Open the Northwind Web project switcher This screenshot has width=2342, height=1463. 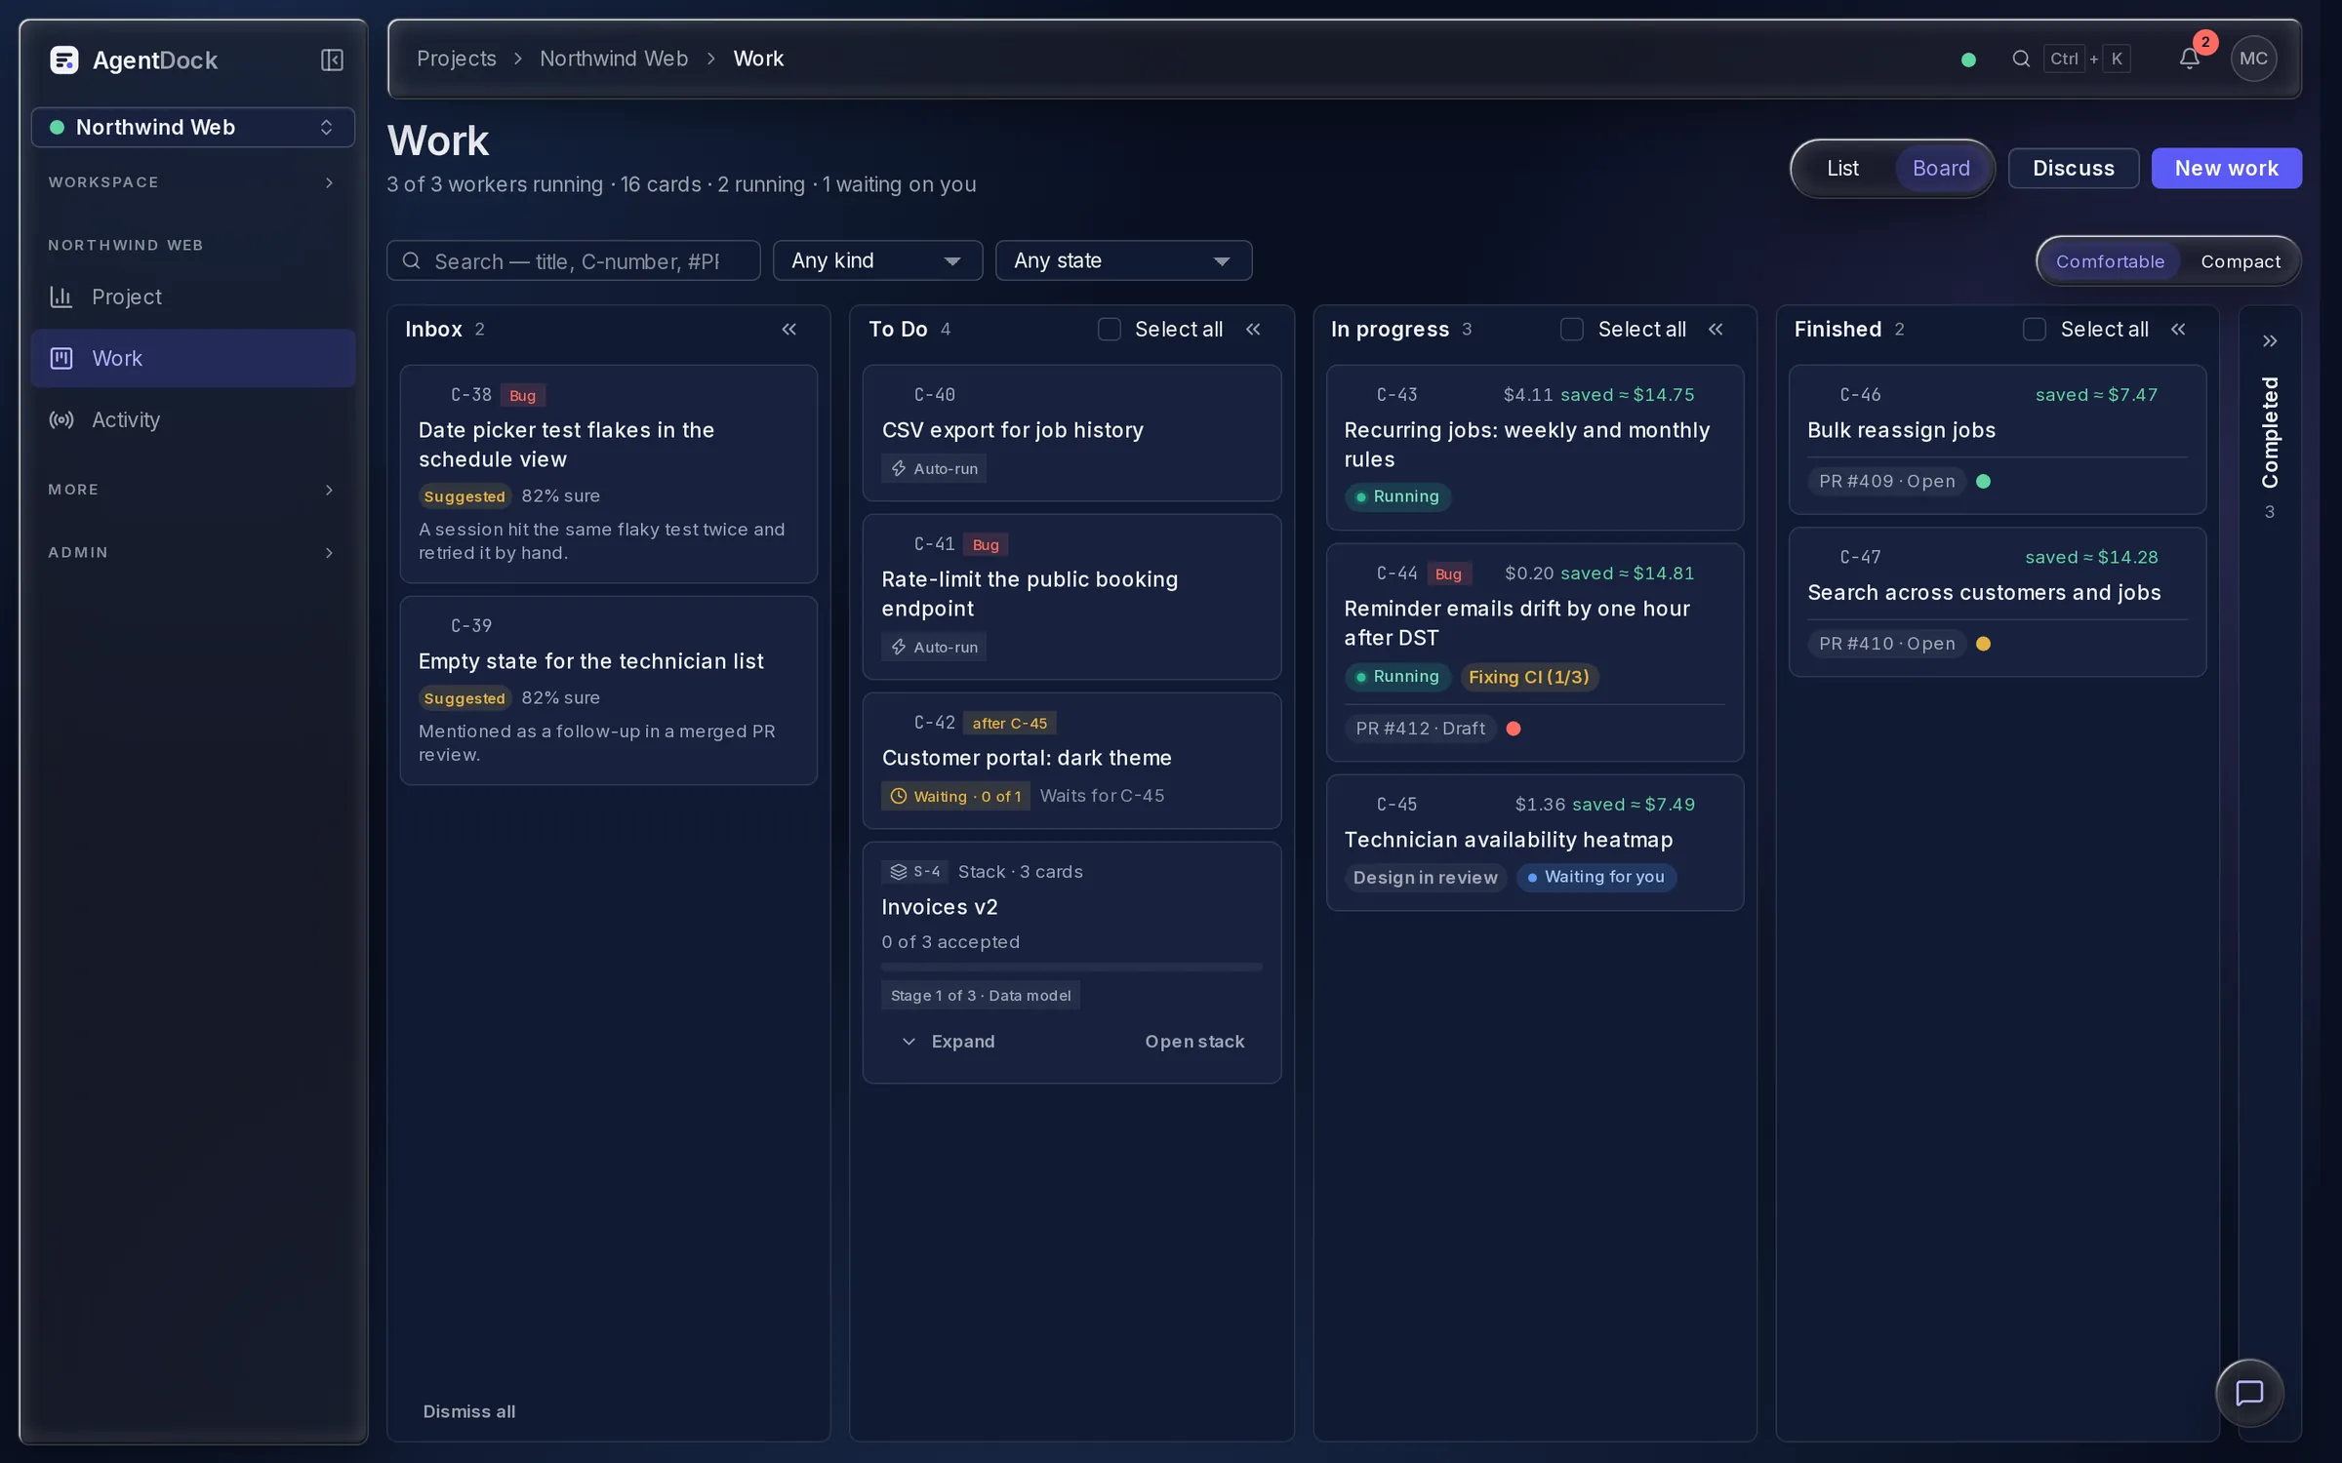coord(193,128)
